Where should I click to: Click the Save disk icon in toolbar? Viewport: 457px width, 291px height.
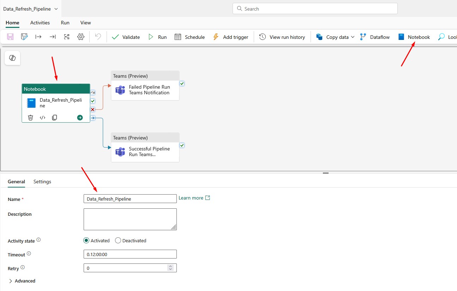[10, 37]
